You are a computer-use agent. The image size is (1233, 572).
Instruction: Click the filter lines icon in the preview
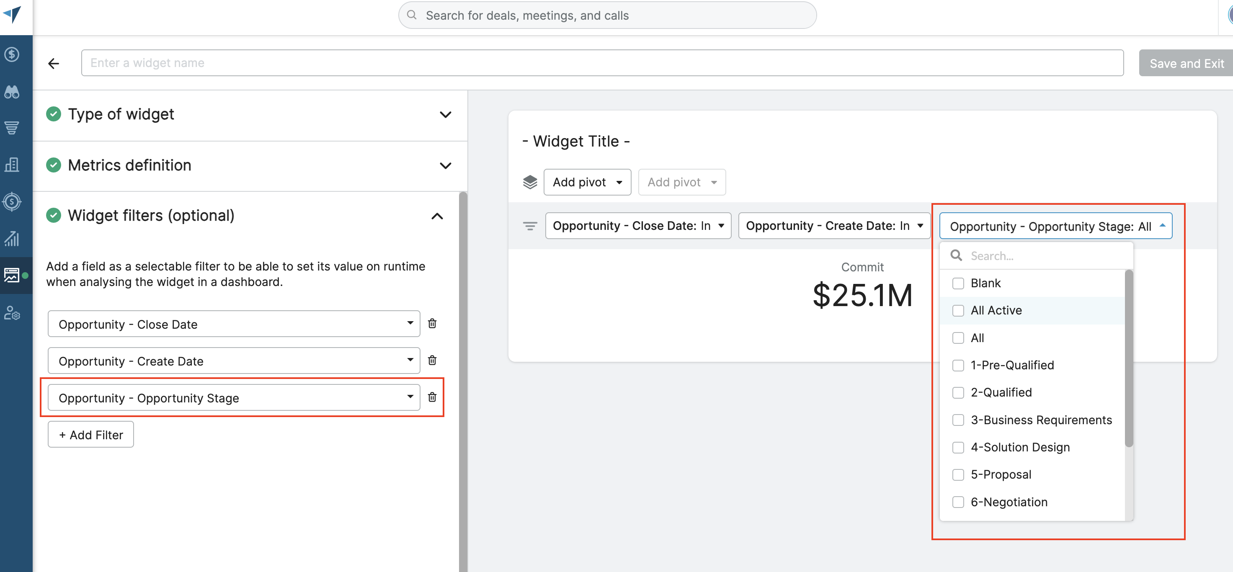530,226
